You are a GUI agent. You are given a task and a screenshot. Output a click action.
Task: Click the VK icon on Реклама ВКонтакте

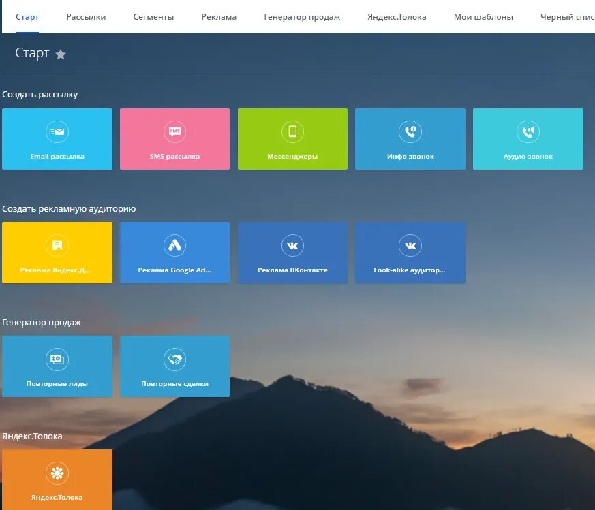(292, 245)
